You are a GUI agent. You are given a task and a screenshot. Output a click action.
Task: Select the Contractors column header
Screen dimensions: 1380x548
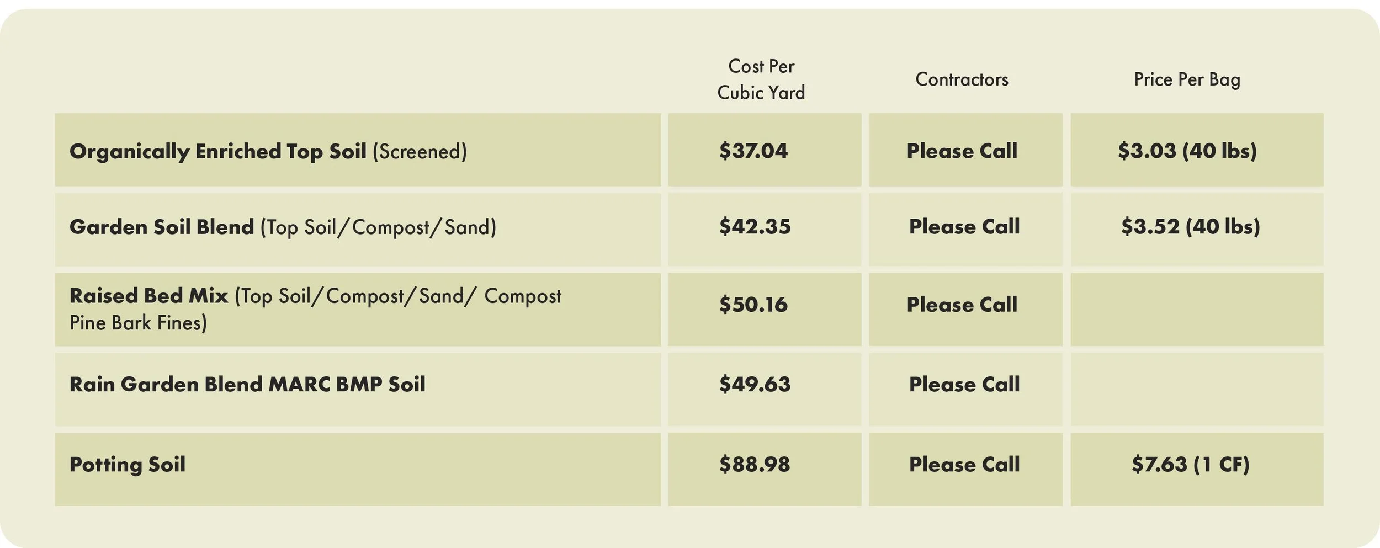(x=962, y=79)
